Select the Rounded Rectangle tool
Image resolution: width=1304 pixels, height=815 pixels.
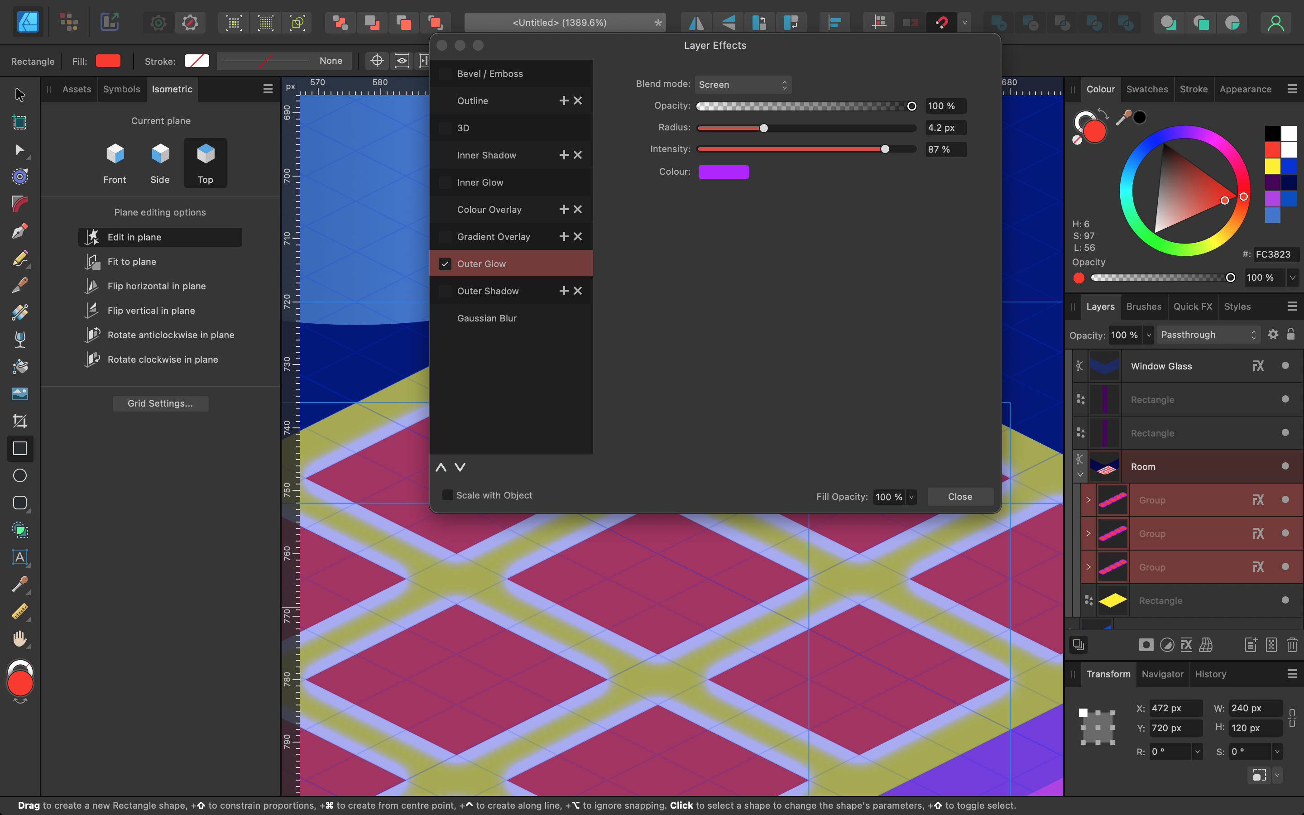pyautogui.click(x=20, y=503)
